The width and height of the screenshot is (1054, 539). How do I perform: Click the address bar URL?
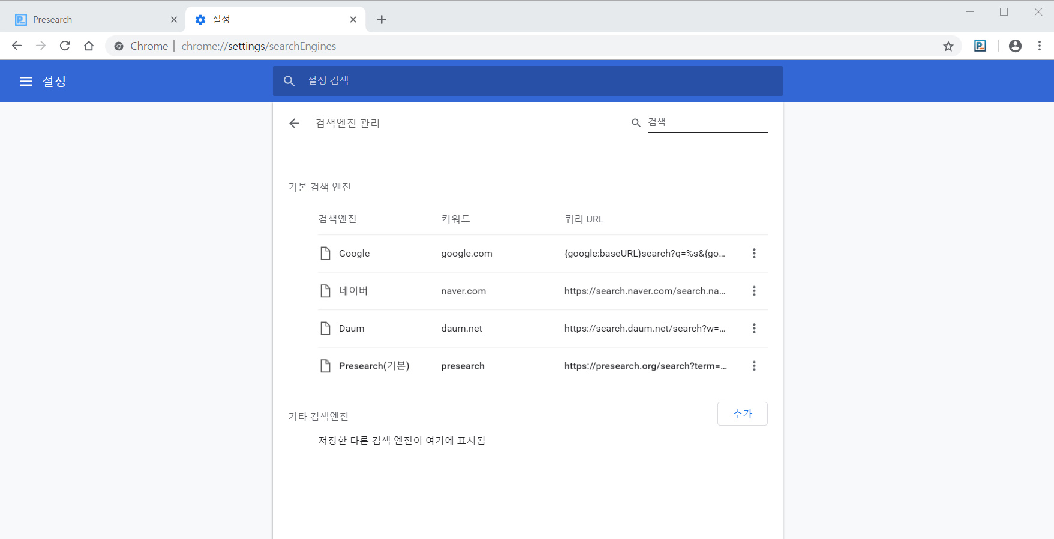click(259, 46)
